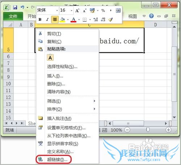The image size is (181, 165).
Task: Click the Excel application icon
Action: coord(6,8)
